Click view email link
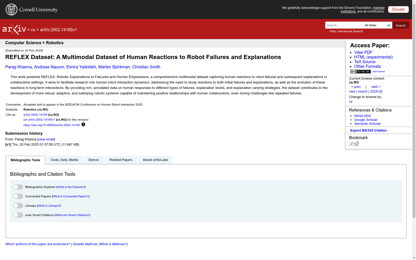The image size is (416, 260). click(46, 139)
